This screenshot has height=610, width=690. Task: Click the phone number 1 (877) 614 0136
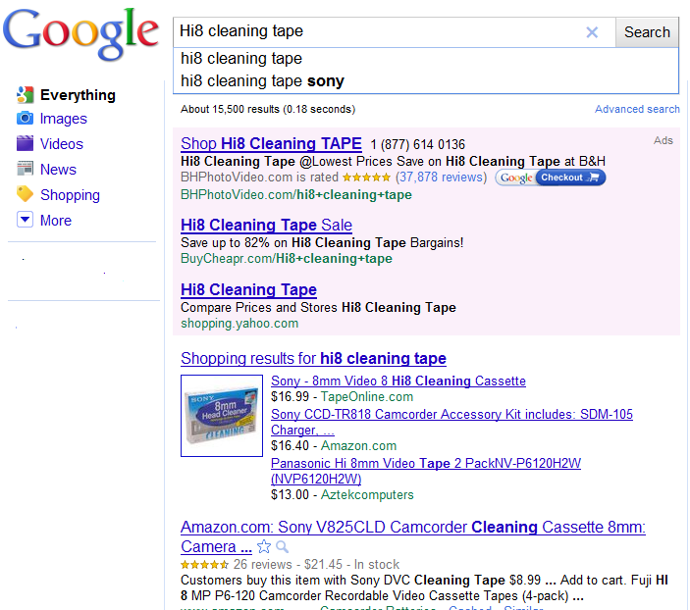point(417,144)
